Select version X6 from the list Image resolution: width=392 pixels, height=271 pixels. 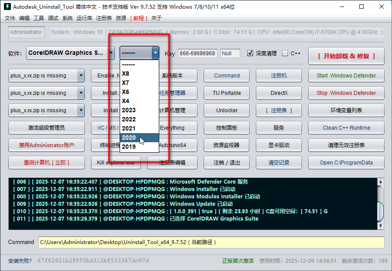coord(140,92)
